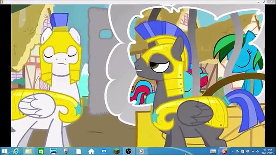276x155 pixels.
Task: Click the video playback area
Action: (138, 76)
